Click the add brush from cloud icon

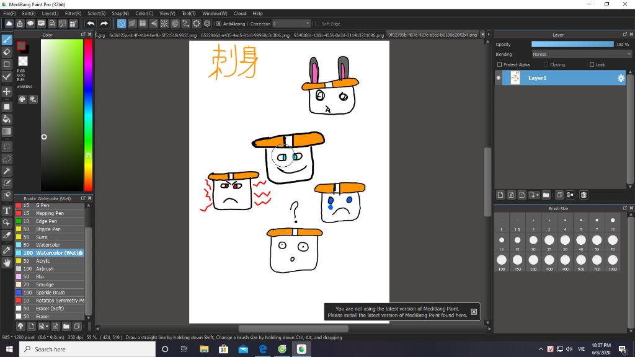pyautogui.click(x=20, y=326)
